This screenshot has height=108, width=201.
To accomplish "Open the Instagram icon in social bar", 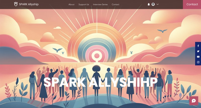I will coord(198,62).
